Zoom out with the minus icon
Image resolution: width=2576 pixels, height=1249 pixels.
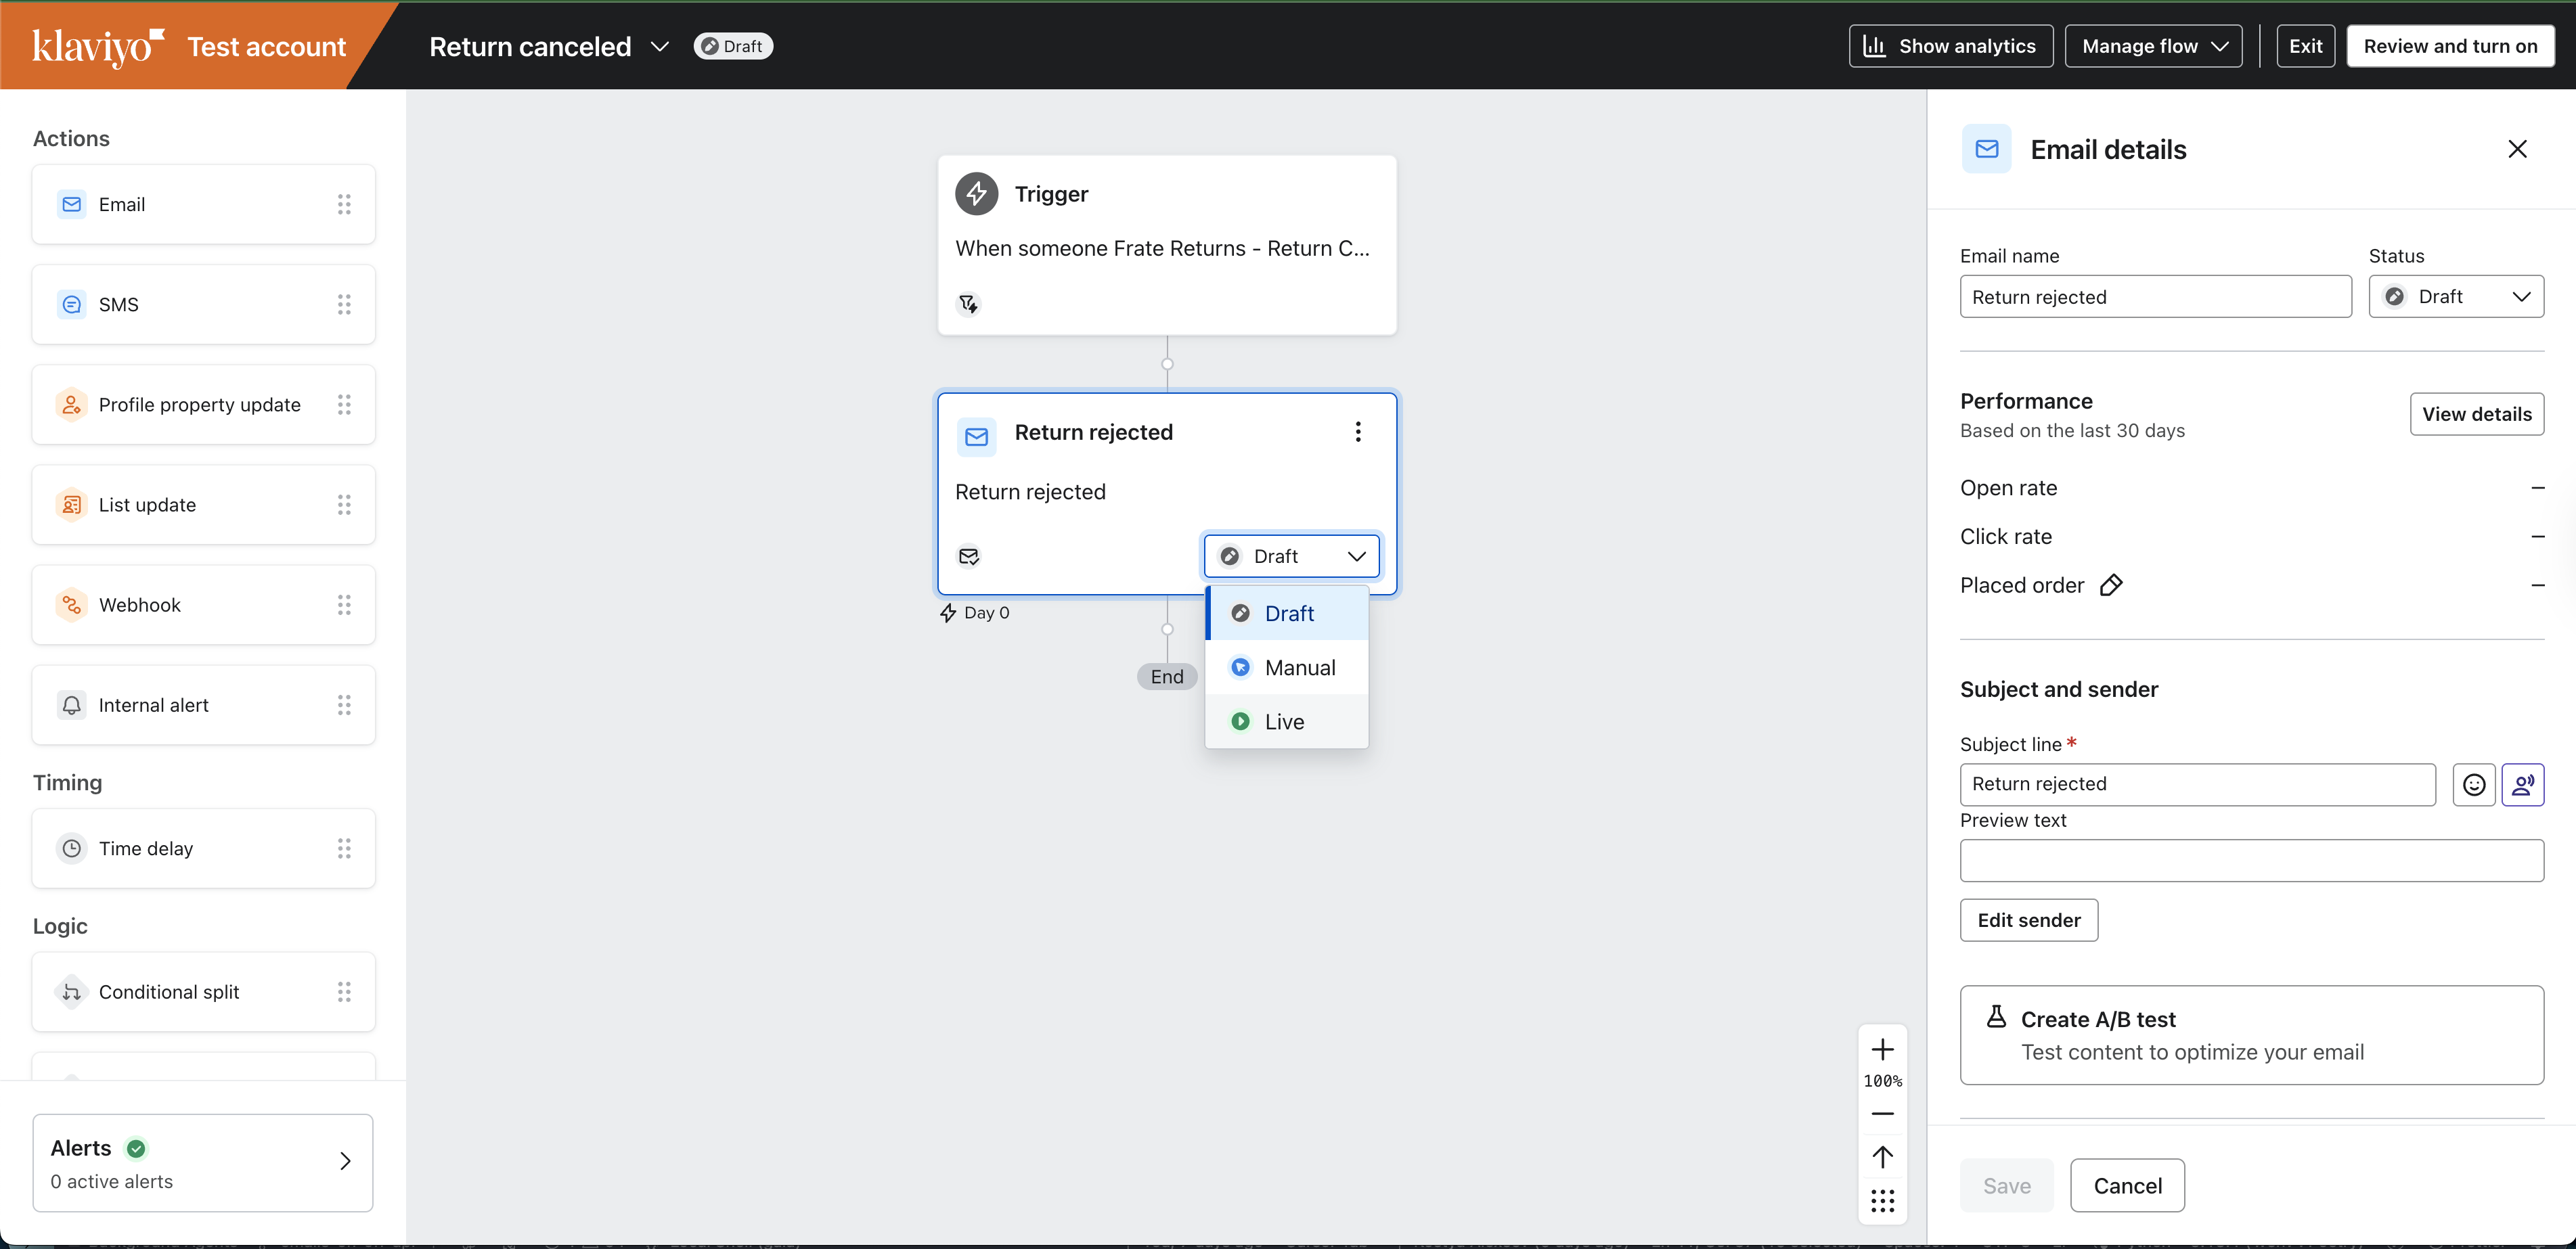point(1882,1114)
